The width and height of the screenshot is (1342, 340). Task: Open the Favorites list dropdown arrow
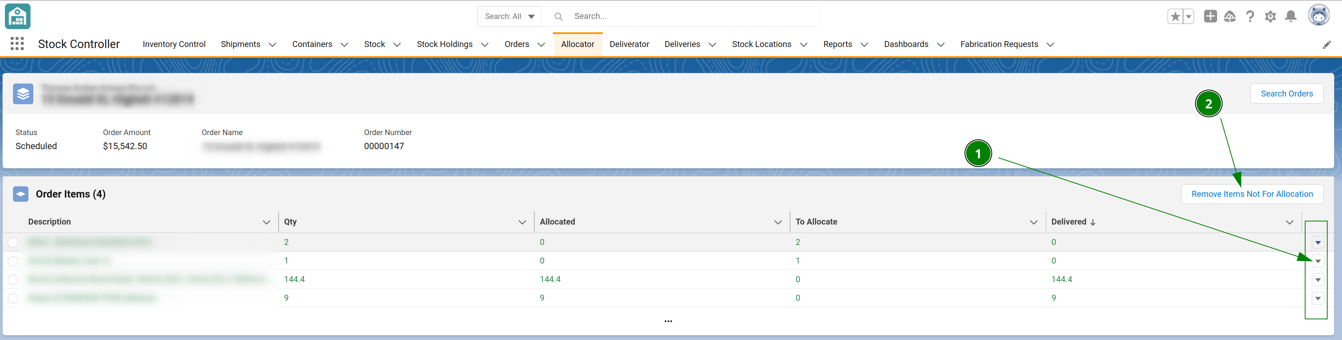1188,16
